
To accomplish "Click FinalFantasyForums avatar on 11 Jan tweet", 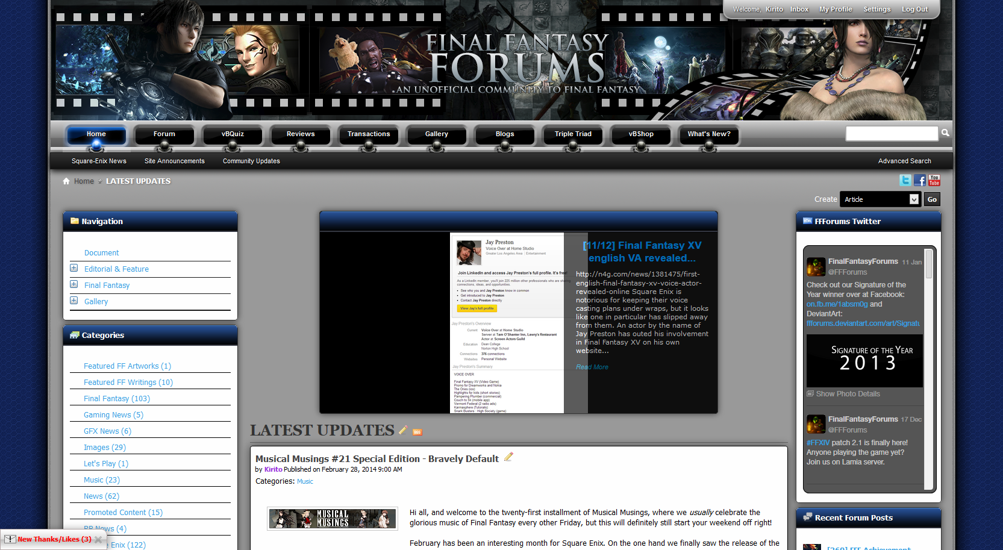I will click(x=816, y=266).
